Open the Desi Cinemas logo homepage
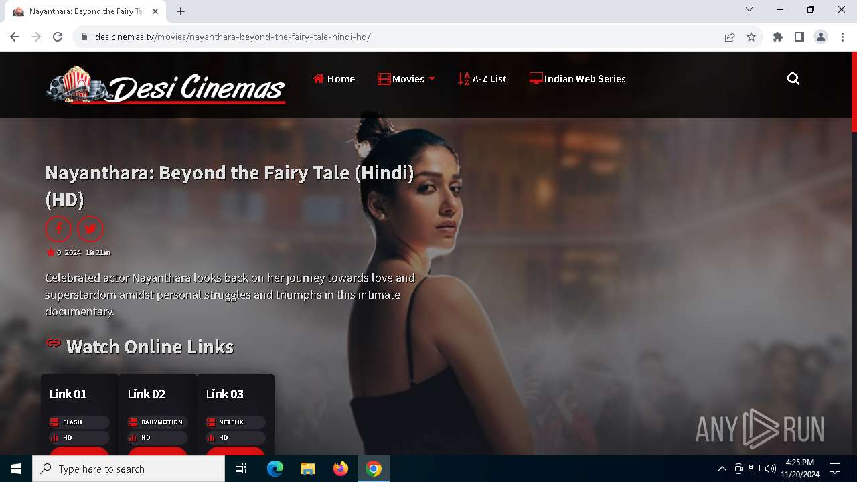 click(165, 85)
